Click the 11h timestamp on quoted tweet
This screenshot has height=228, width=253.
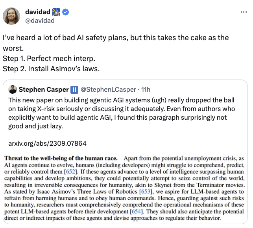[x=146, y=89]
